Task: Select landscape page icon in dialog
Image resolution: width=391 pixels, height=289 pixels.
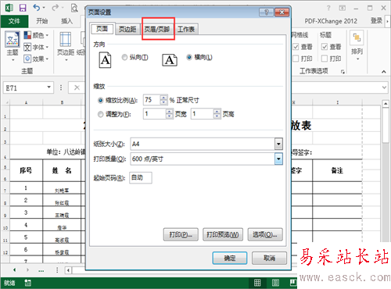Action: [x=170, y=60]
